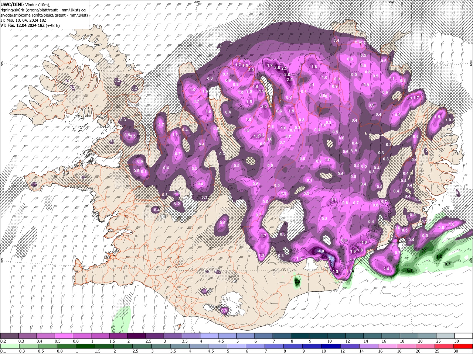Click the '0.1' label of the rain scale
473x354 pixels.
[3, 351]
